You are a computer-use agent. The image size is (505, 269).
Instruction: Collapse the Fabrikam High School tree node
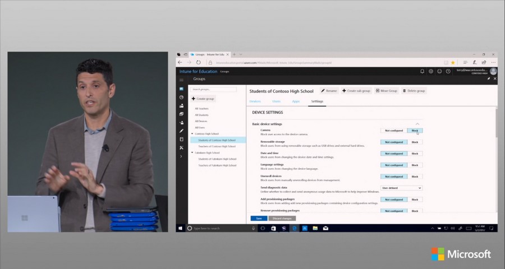[192, 152]
